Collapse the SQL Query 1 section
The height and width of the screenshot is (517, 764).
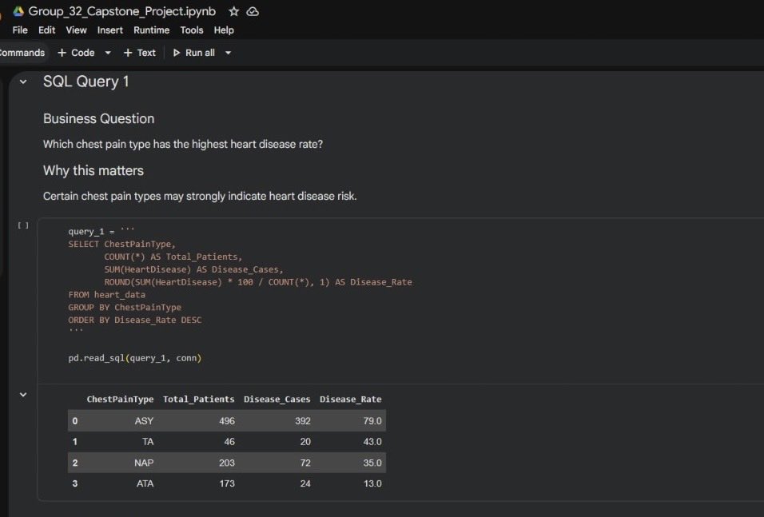pos(23,82)
